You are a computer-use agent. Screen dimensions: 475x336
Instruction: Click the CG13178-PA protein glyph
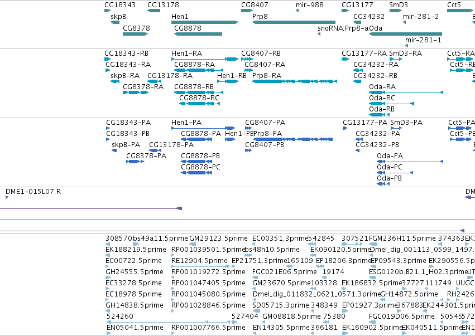click(155, 150)
